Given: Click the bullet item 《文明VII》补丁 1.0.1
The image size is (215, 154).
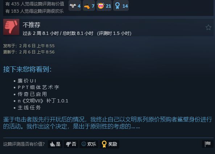Looking at the screenshot, I should pyautogui.click(x=43, y=101).
